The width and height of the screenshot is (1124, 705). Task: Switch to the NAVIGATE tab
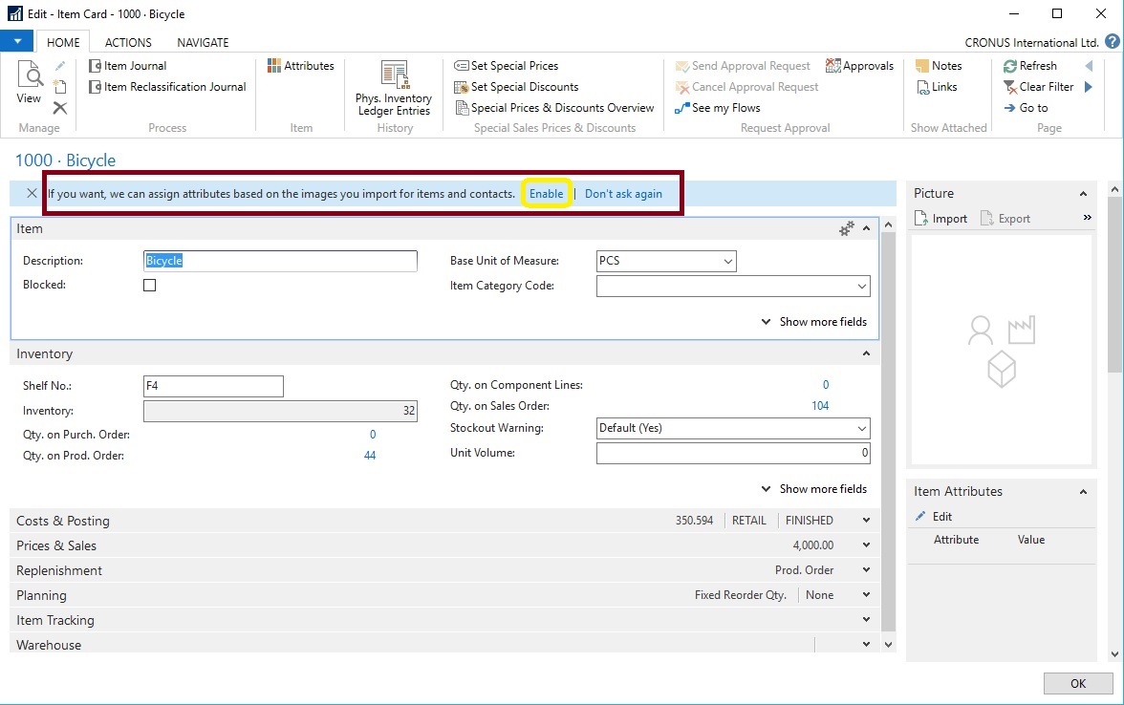point(203,42)
